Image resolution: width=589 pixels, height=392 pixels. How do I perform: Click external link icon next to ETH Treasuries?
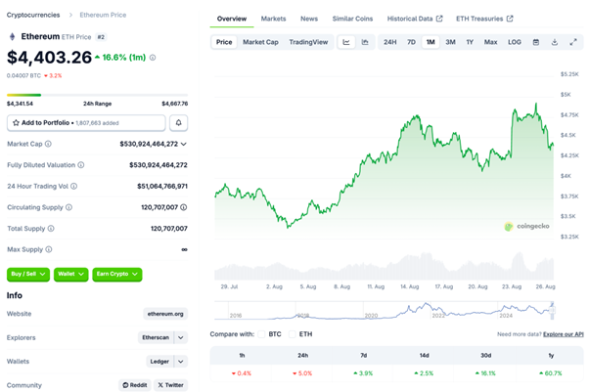(510, 19)
